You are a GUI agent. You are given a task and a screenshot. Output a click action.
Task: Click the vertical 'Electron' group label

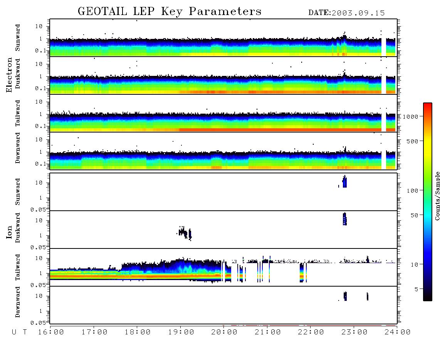[9, 75]
